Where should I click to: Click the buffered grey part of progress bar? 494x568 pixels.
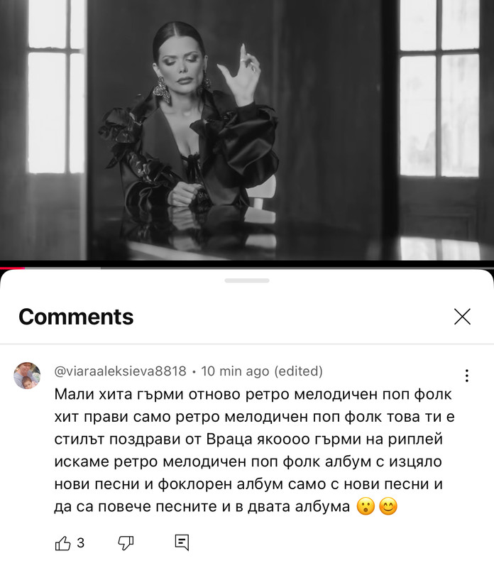(x=63, y=268)
